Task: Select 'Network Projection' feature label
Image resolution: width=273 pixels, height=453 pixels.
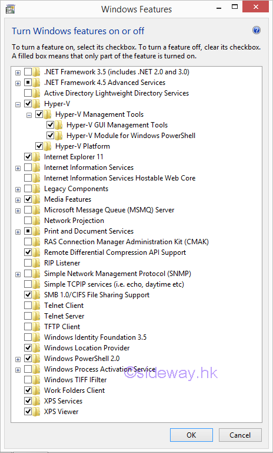Action: point(74,221)
